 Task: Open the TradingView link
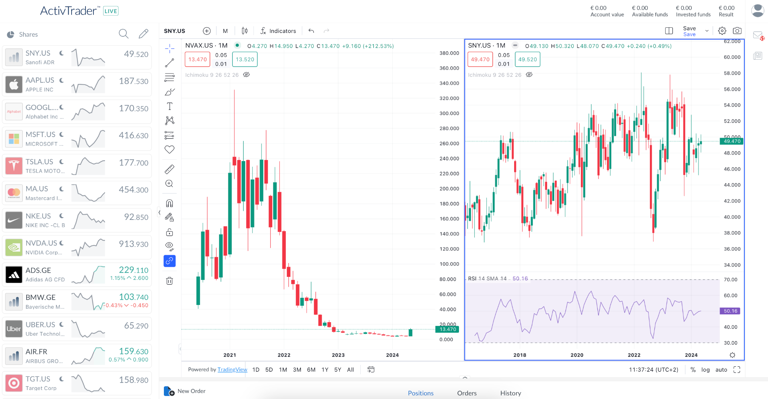click(x=232, y=369)
